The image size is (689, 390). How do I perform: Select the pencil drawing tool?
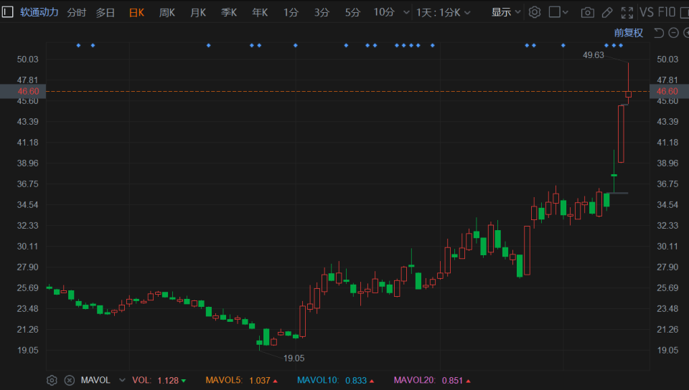607,13
